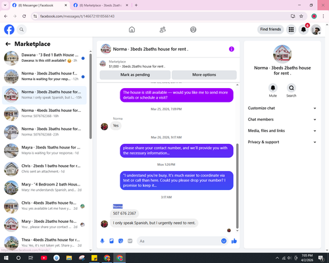Image resolution: width=329 pixels, height=263 pixels.
Task: Click the 507 676 2367 message
Action: (124, 214)
